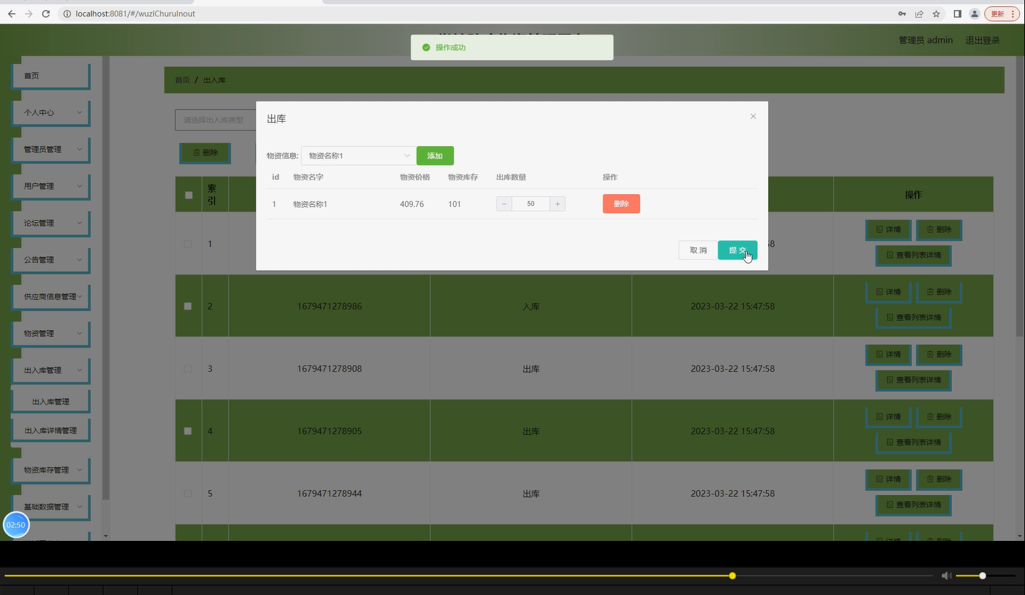The height and width of the screenshot is (595, 1025).
Task: Check the row 1 checkbox
Action: [188, 243]
